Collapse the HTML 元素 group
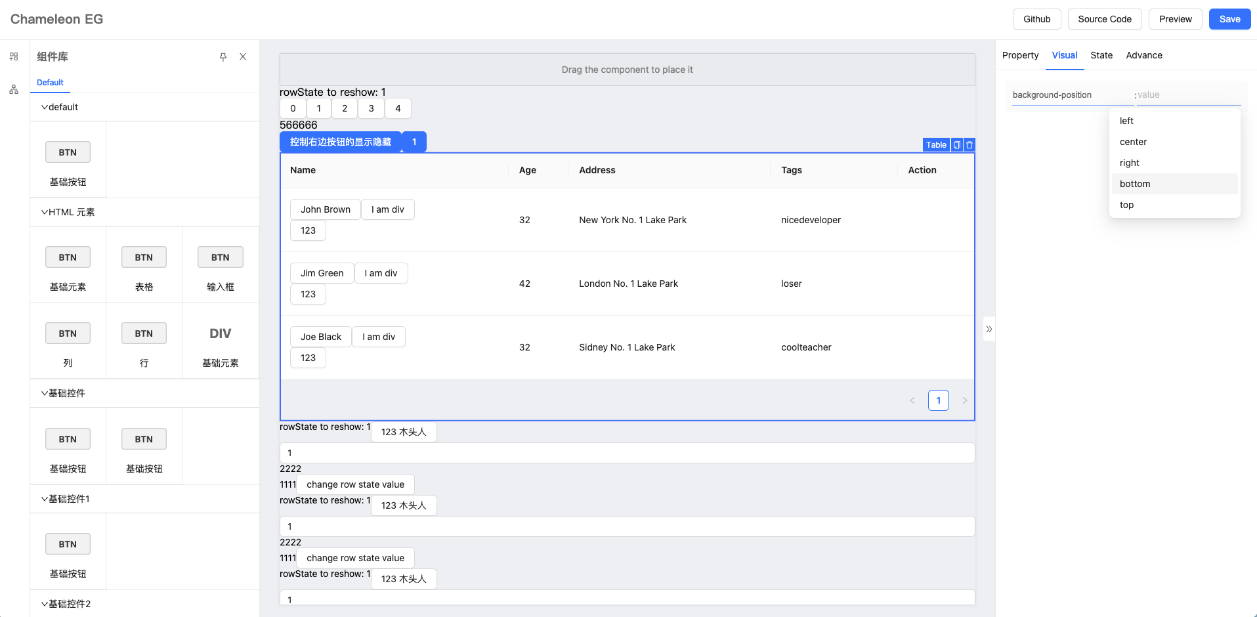 point(144,212)
